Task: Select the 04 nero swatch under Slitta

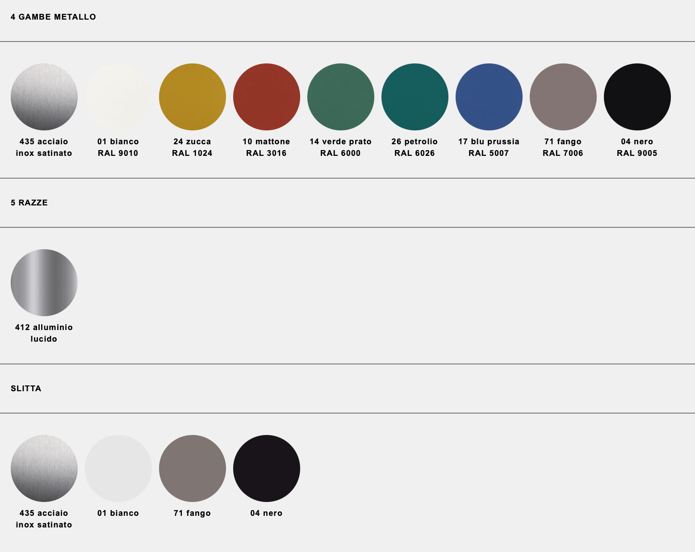Action: pos(267,468)
